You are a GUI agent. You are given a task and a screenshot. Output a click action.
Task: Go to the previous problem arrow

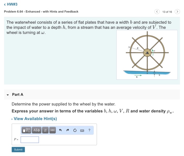(157, 12)
